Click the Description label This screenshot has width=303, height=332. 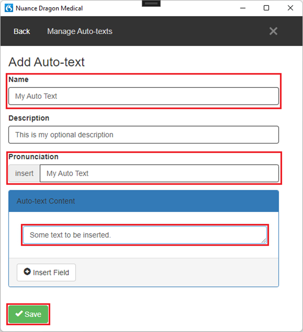pyautogui.click(x=29, y=118)
